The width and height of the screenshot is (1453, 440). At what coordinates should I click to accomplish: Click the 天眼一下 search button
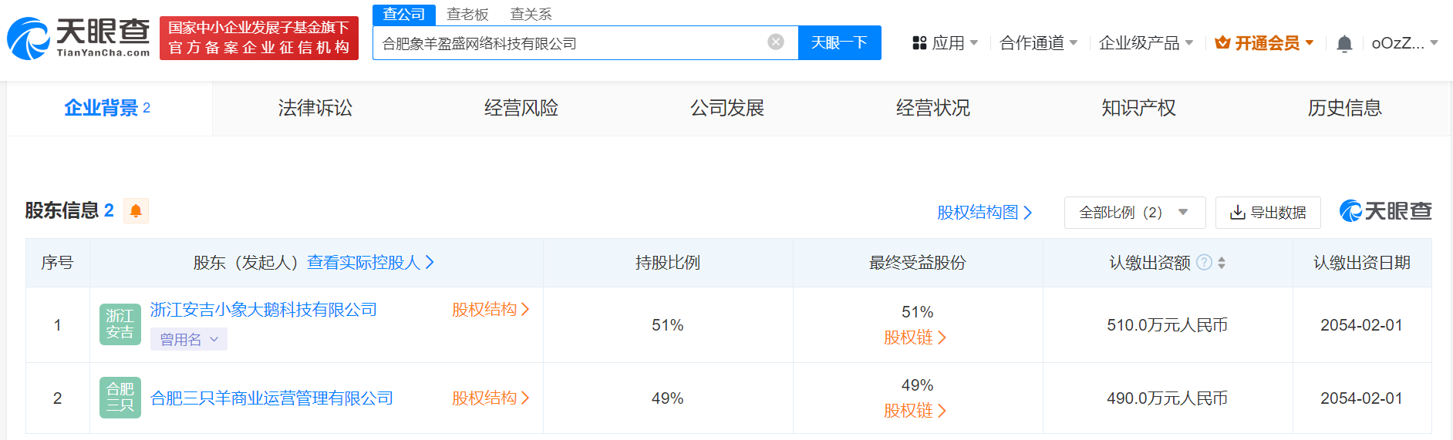click(x=839, y=43)
